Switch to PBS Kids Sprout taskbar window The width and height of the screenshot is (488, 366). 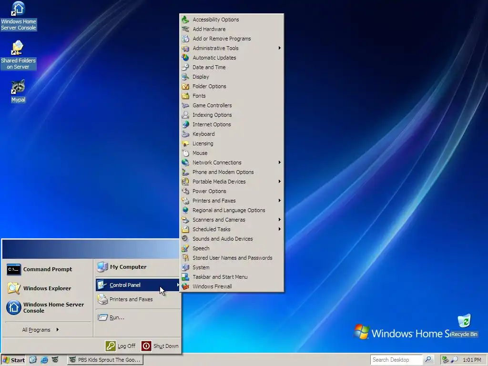pyautogui.click(x=105, y=360)
